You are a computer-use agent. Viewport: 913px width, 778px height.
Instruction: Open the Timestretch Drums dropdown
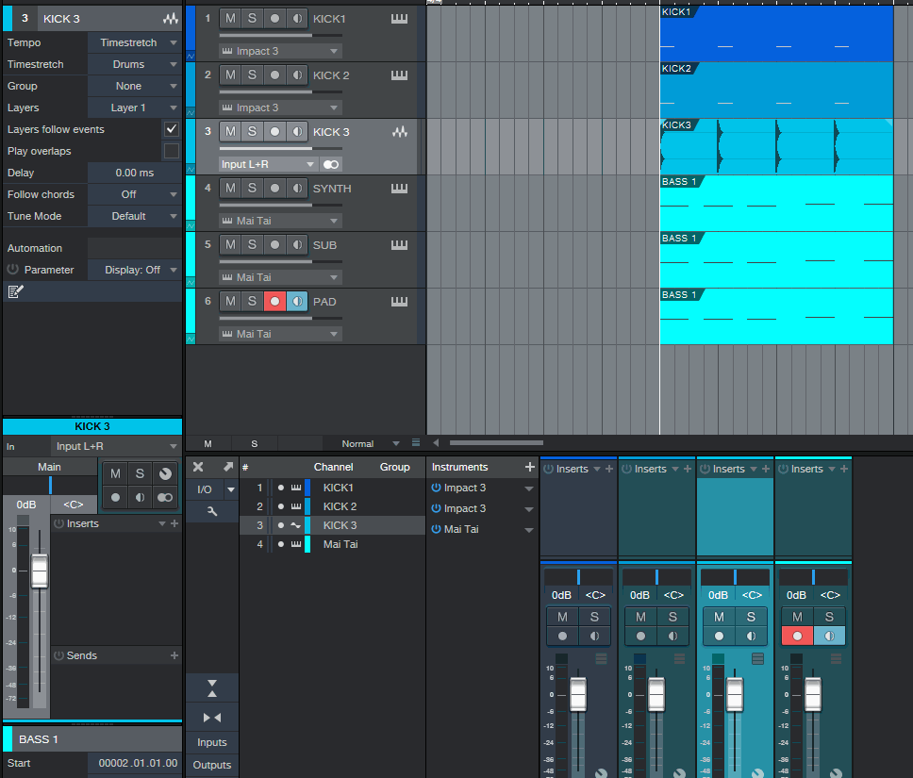pos(135,64)
